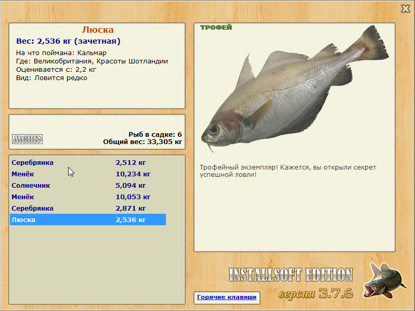Open the Меню button
Screen dimensions: 415x311
coord(27,139)
